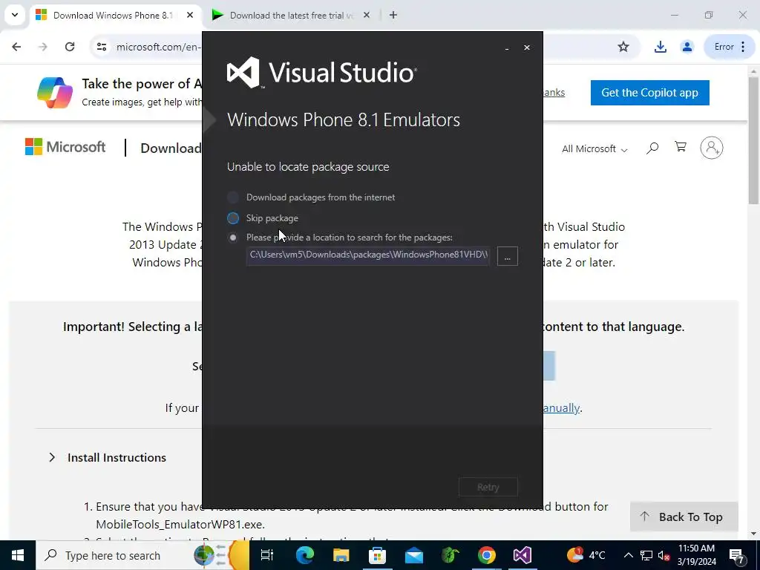Switch to Download the latest free trial tab

point(291,15)
